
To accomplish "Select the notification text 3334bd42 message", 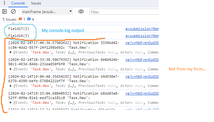I will (x=64, y=45).
